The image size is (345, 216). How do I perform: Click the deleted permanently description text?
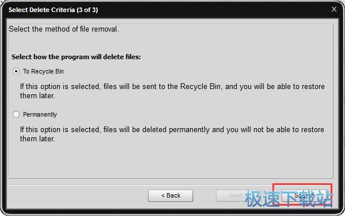pyautogui.click(x=172, y=134)
